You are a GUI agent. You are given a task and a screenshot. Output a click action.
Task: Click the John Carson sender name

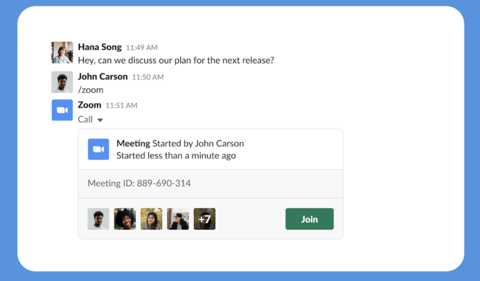pyautogui.click(x=103, y=77)
